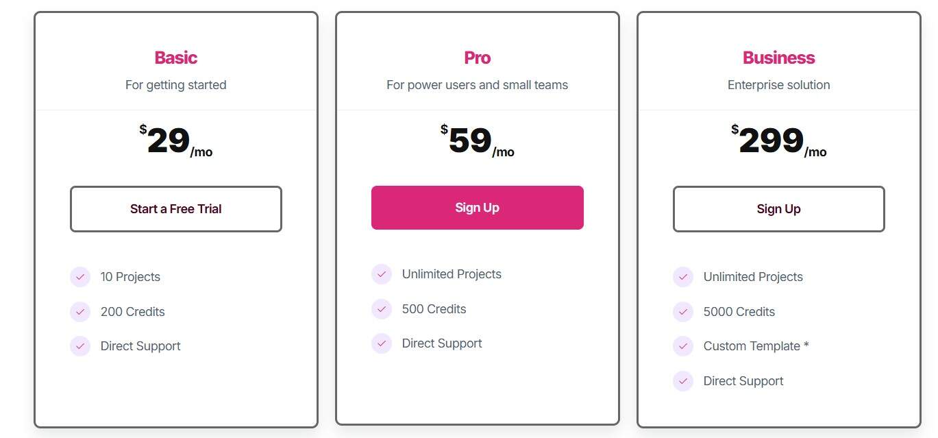938x438 pixels.
Task: Click the checkmark beside 5000 Credits
Action: (x=682, y=312)
